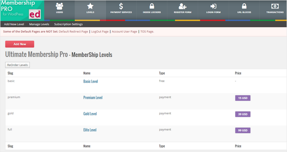Open the Transactions money icon
Viewport: 287px width, 152px height.
(x=275, y=6)
